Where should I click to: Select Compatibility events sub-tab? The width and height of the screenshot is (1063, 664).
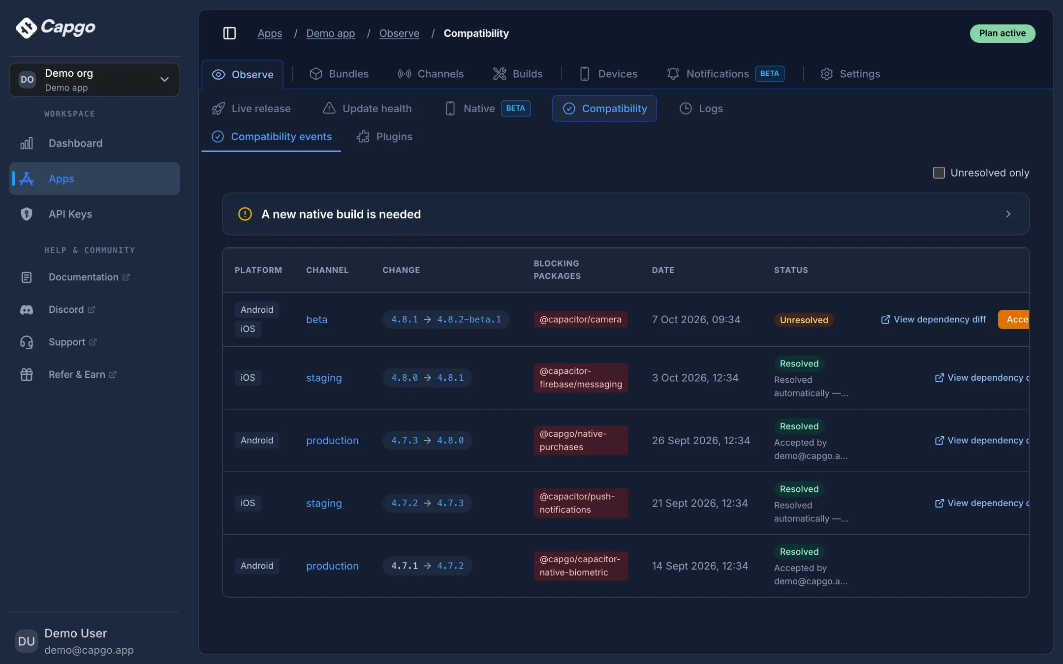(x=271, y=136)
